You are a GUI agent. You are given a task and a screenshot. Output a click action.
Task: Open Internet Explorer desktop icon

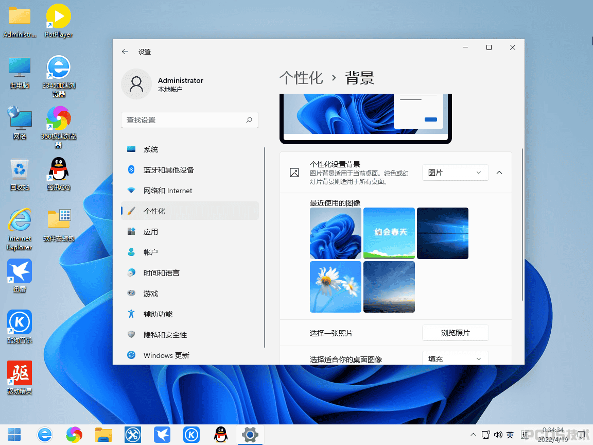click(20, 229)
